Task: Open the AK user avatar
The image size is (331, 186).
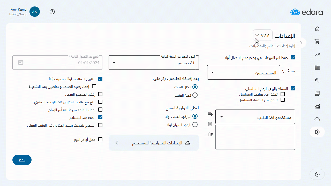Action: pos(35,12)
